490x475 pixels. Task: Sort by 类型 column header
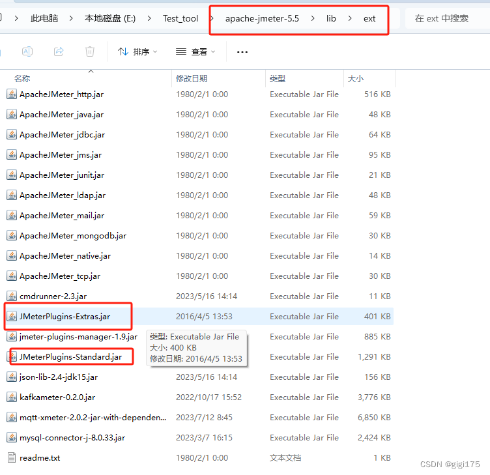click(278, 78)
